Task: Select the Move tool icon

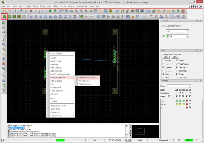Action: click(x=21, y=11)
